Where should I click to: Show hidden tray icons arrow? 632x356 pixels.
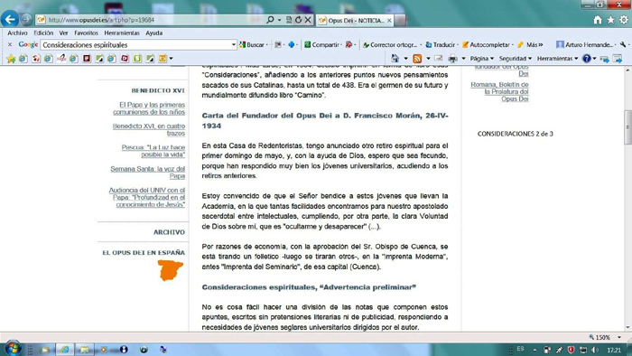pyautogui.click(x=534, y=350)
